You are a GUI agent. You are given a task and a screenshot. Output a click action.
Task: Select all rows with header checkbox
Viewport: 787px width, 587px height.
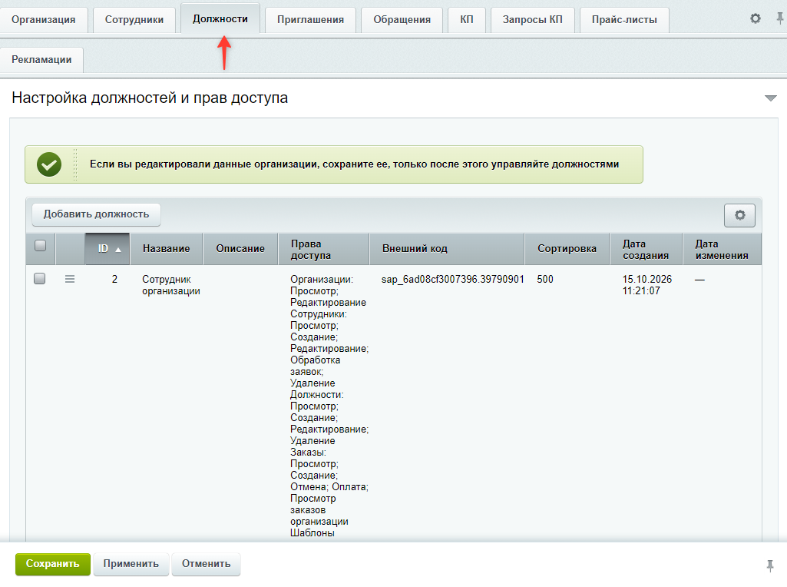(x=40, y=246)
